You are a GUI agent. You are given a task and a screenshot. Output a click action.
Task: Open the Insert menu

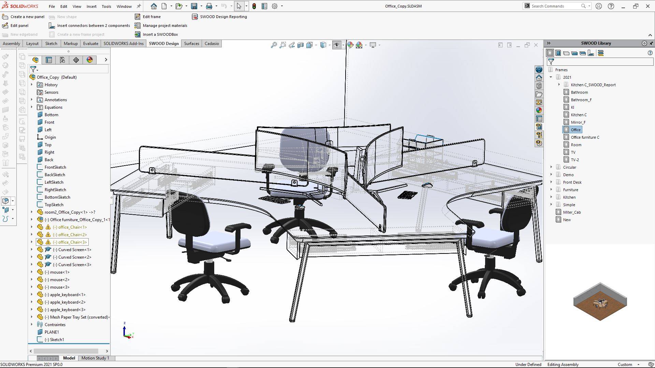[x=91, y=6]
